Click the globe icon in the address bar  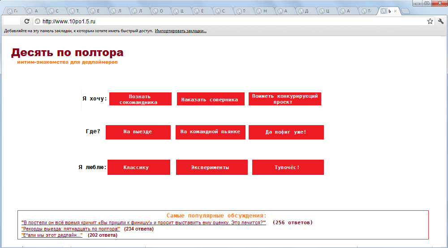click(38, 21)
